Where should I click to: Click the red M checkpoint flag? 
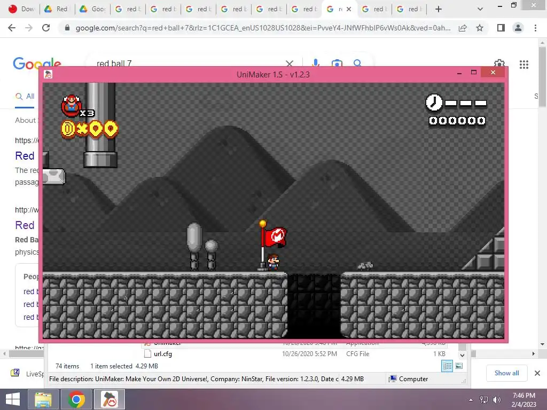pyautogui.click(x=276, y=236)
